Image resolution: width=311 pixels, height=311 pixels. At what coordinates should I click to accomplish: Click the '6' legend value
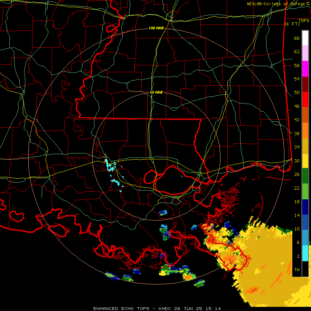pos(298,243)
